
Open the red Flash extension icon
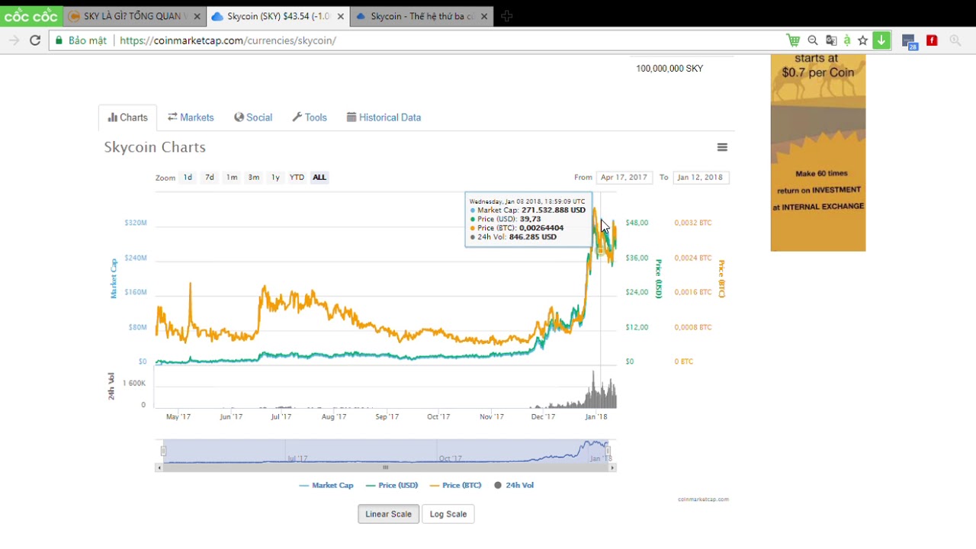(932, 40)
